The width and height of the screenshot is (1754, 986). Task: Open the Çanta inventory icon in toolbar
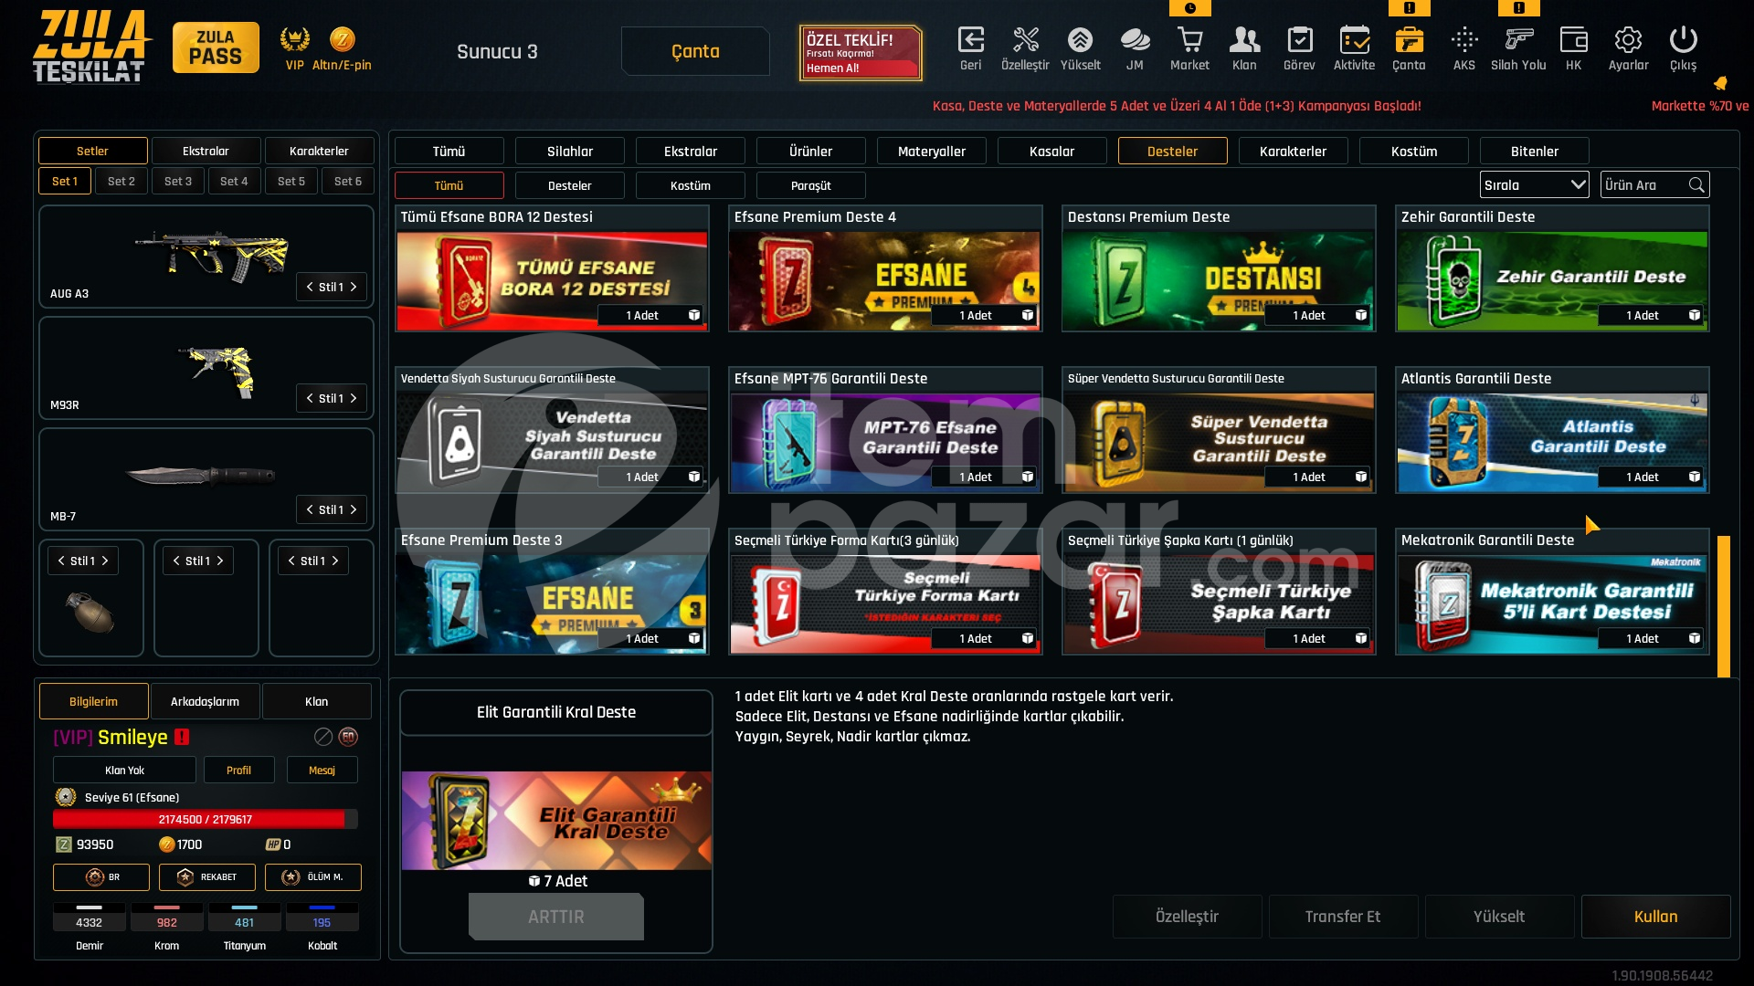tap(1409, 40)
